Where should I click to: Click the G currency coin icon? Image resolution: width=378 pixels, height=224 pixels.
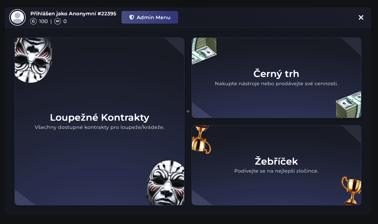(x=33, y=21)
